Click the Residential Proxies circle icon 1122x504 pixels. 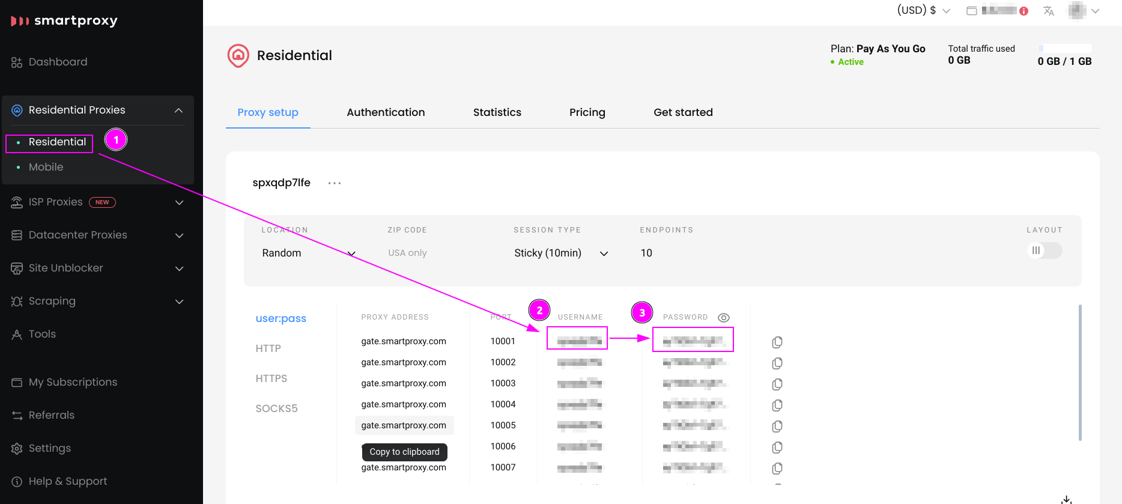click(17, 110)
